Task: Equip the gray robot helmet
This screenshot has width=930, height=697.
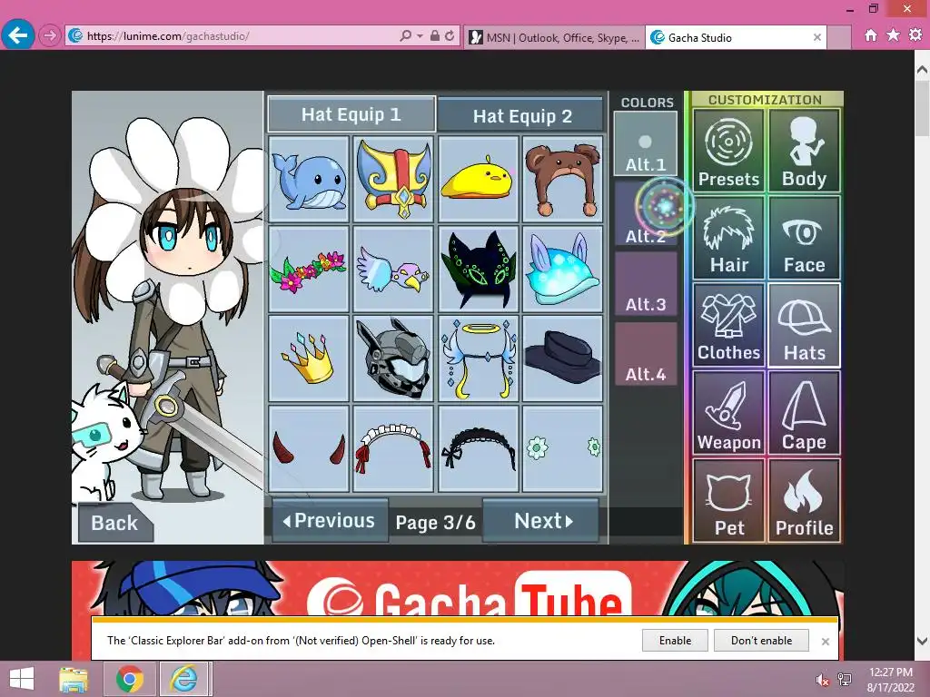Action: click(393, 358)
